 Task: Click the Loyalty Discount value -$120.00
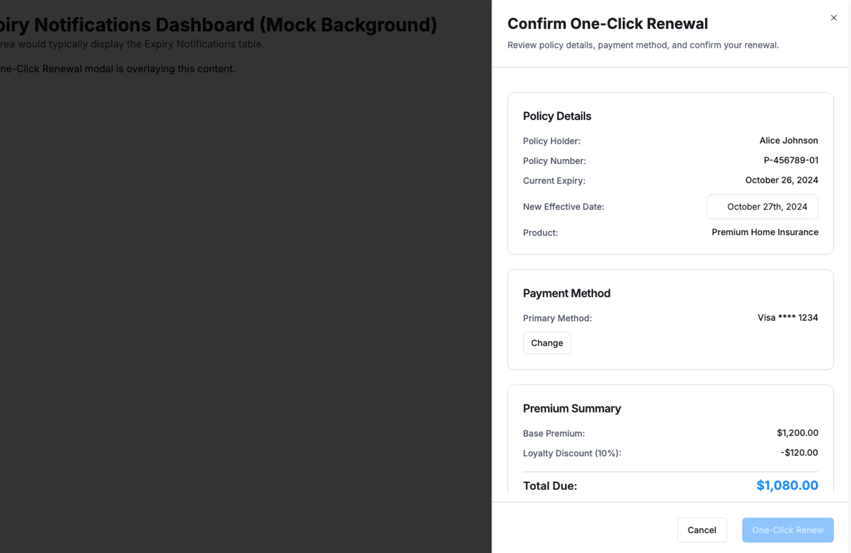click(799, 453)
